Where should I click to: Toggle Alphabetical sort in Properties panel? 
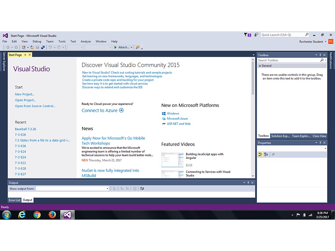(266, 154)
